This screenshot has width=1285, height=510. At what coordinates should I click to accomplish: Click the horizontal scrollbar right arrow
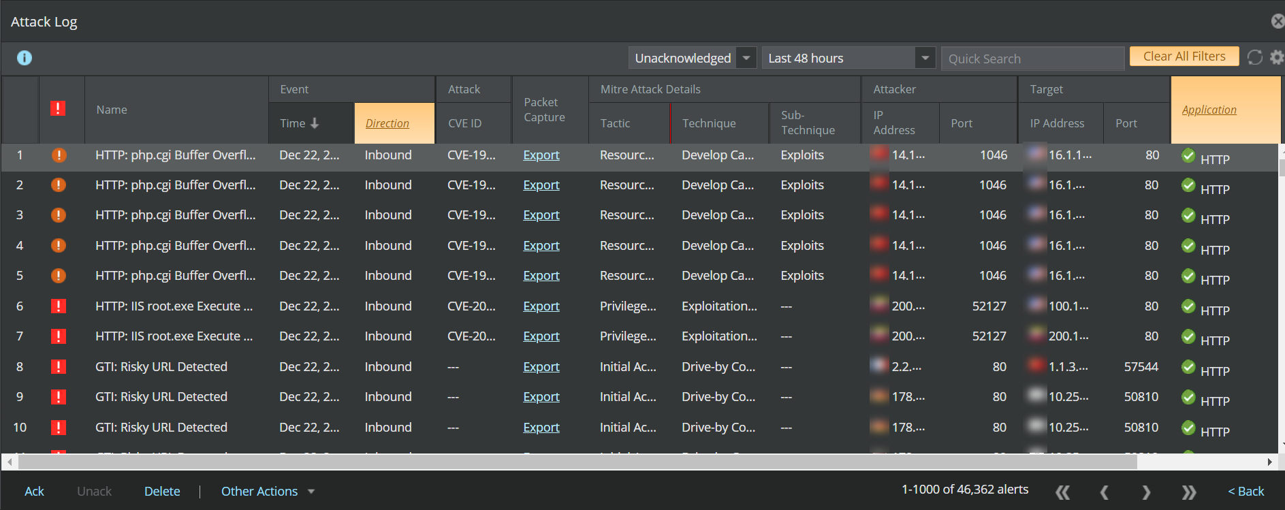(1269, 462)
